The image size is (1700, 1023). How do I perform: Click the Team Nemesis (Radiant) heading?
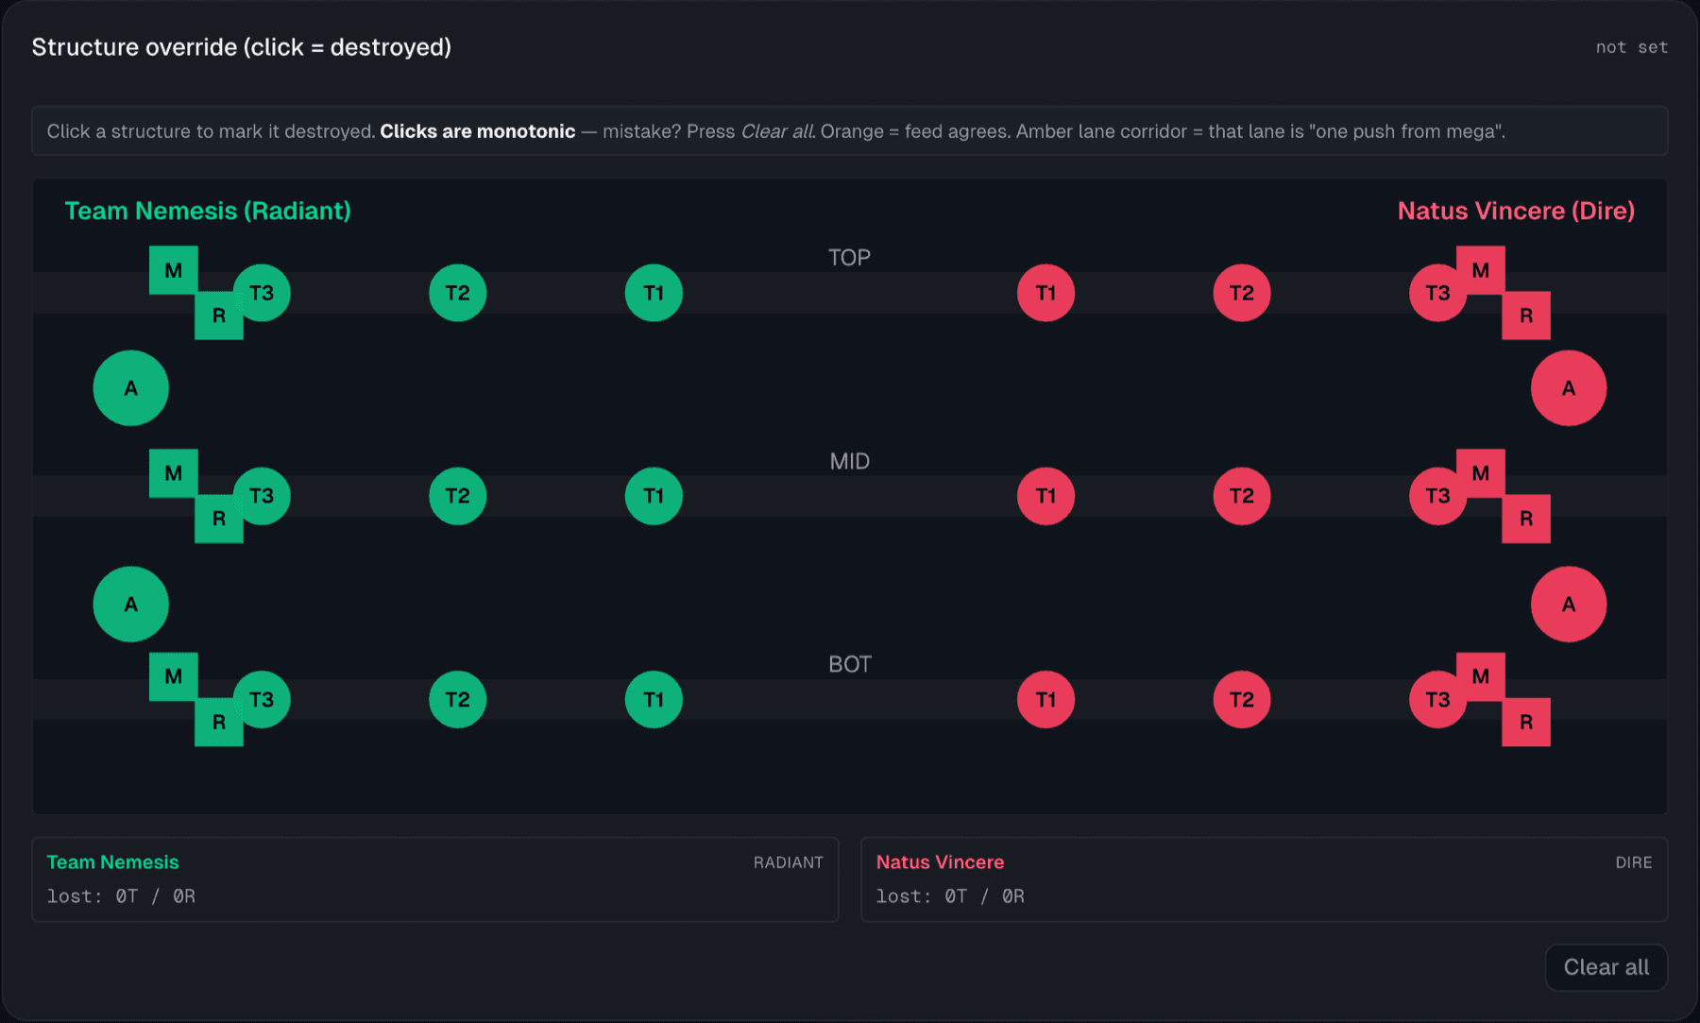[x=208, y=211]
